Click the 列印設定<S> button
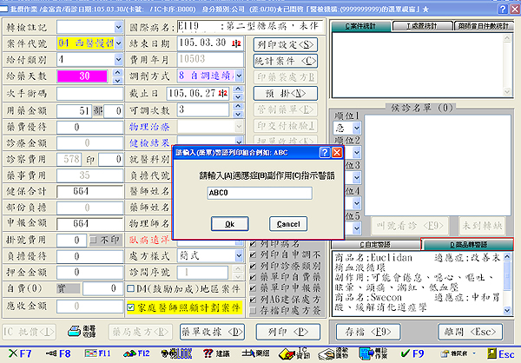This screenshot has width=521, height=363. click(x=286, y=43)
